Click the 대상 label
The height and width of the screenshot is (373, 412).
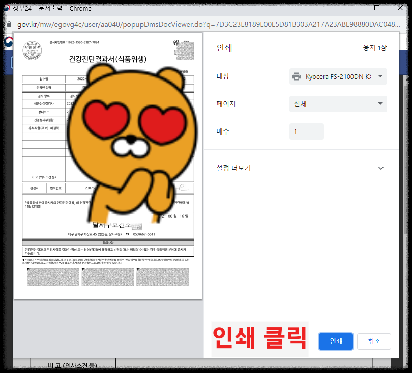tap(223, 76)
